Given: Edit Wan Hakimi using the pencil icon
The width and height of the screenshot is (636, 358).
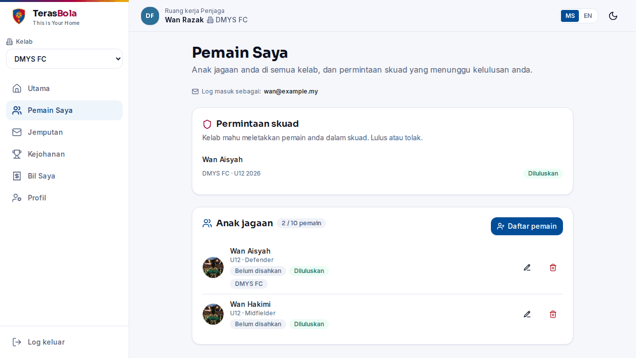Looking at the screenshot, I should (527, 314).
